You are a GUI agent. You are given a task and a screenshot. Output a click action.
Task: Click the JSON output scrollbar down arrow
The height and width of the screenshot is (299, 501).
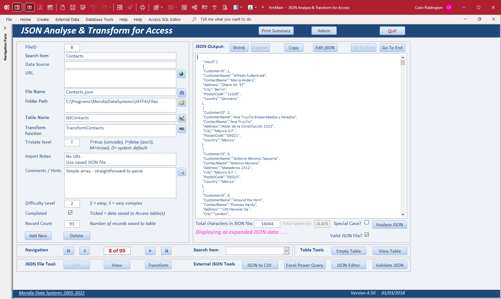[x=403, y=214]
